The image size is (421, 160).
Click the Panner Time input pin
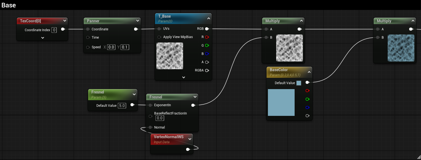88,38
